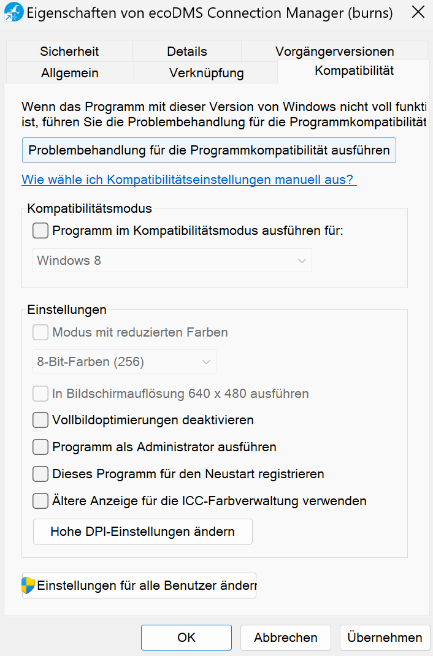Apply changes with the Übernehmen button
Screen dimensions: 433x656
click(x=385, y=638)
